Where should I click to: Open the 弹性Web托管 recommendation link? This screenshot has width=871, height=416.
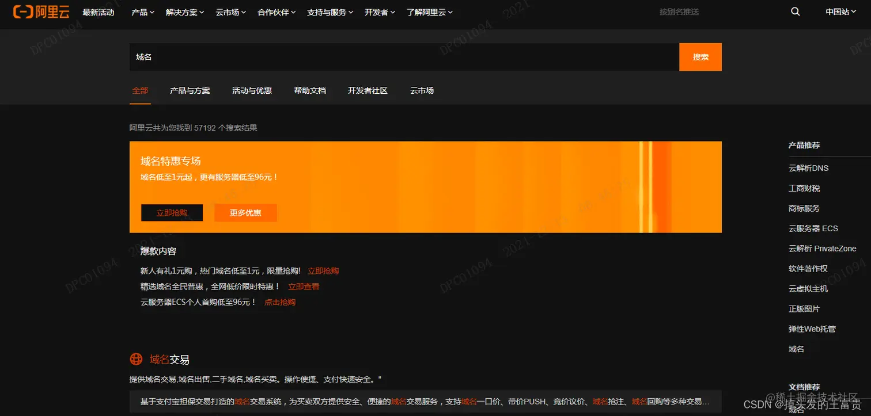pos(812,329)
